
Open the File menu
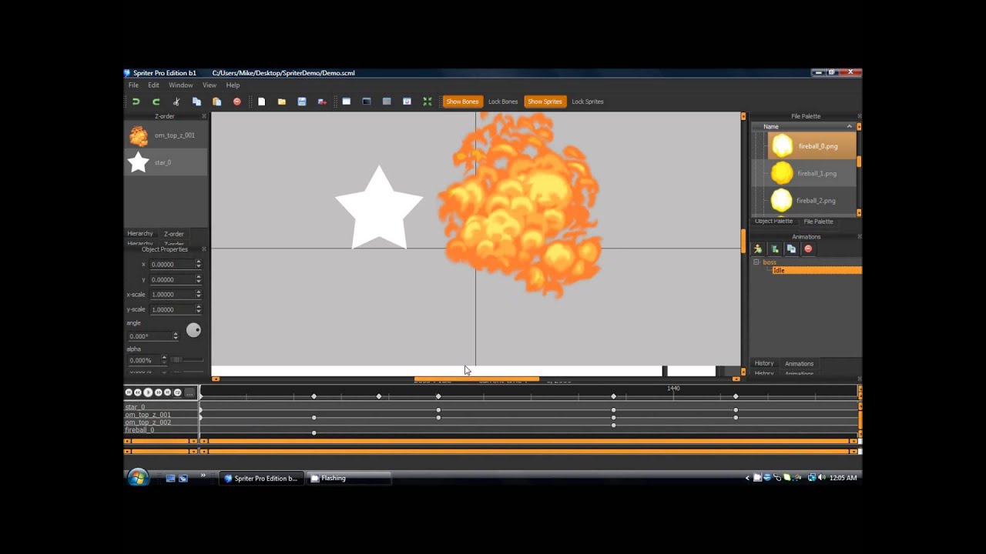pyautogui.click(x=133, y=85)
